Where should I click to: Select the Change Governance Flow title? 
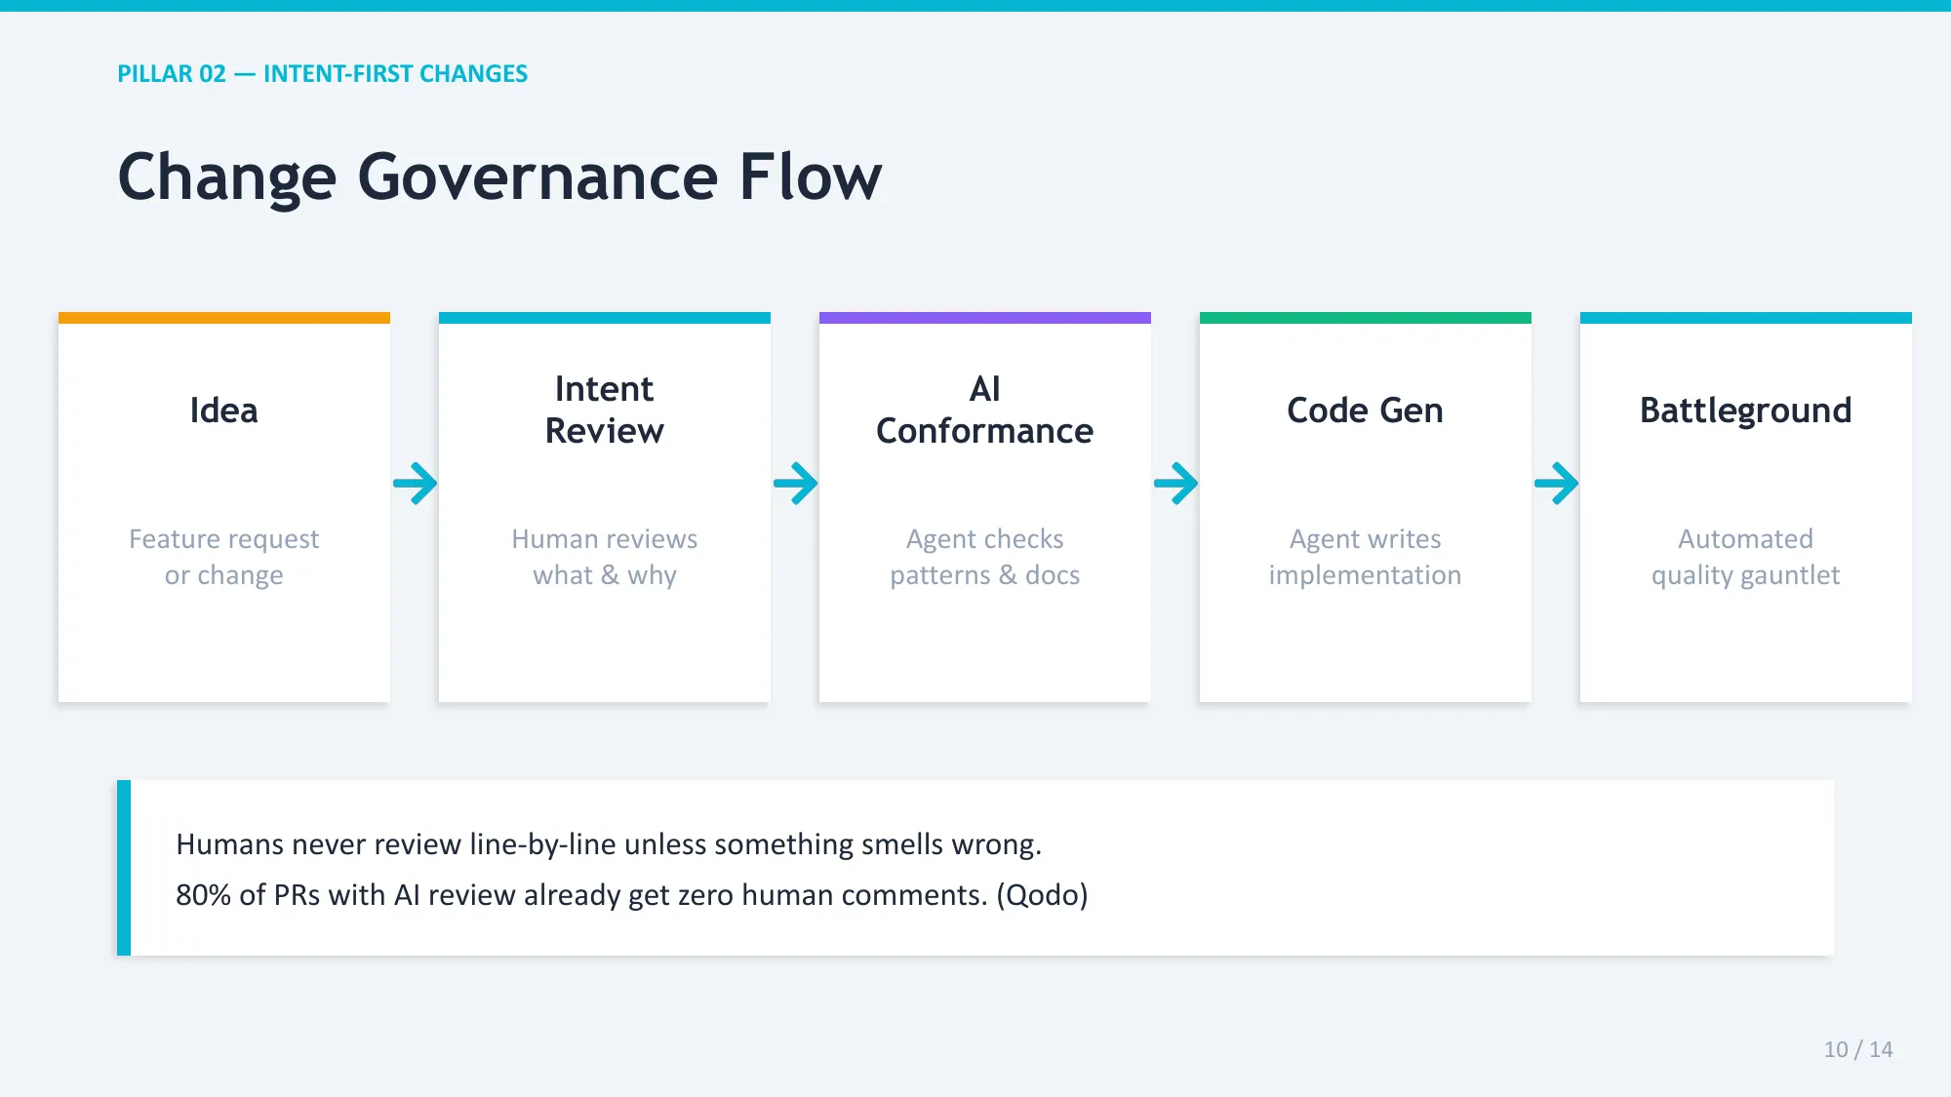click(499, 177)
